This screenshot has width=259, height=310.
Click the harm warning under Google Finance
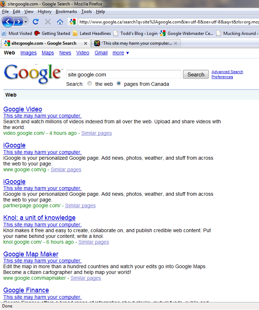[x=42, y=297]
